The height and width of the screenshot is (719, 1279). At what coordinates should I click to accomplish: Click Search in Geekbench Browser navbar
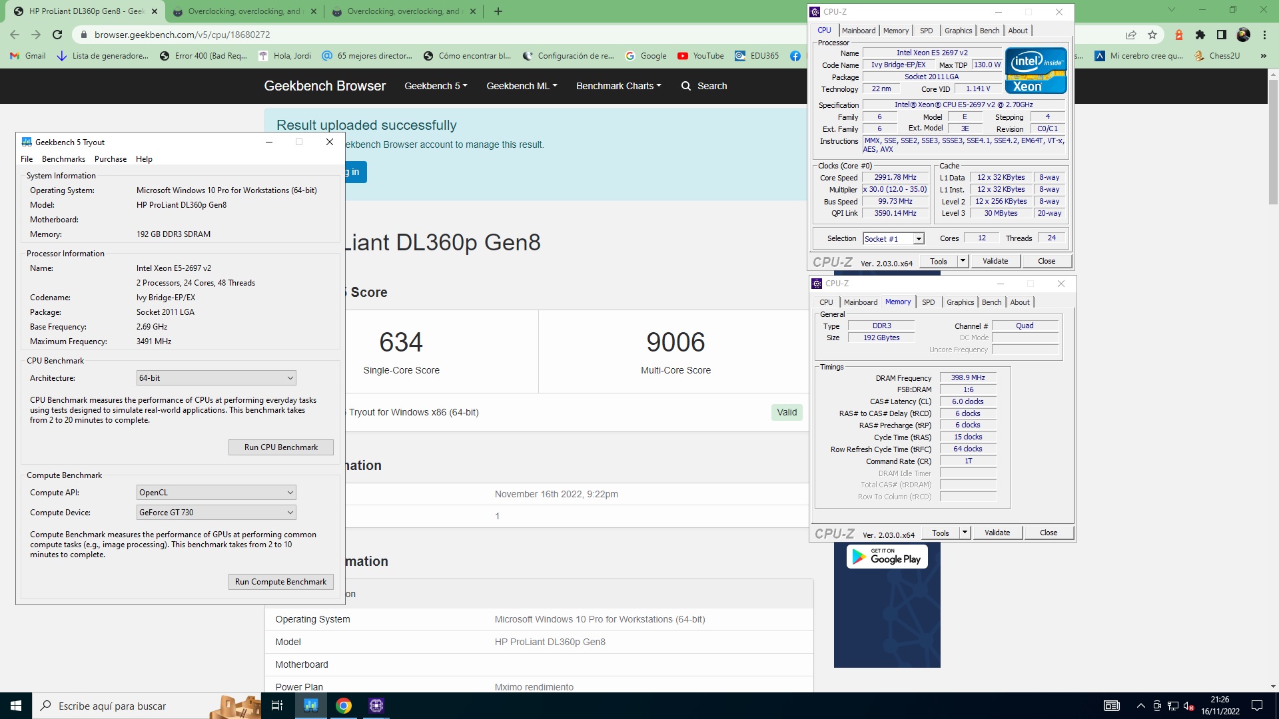coord(704,86)
